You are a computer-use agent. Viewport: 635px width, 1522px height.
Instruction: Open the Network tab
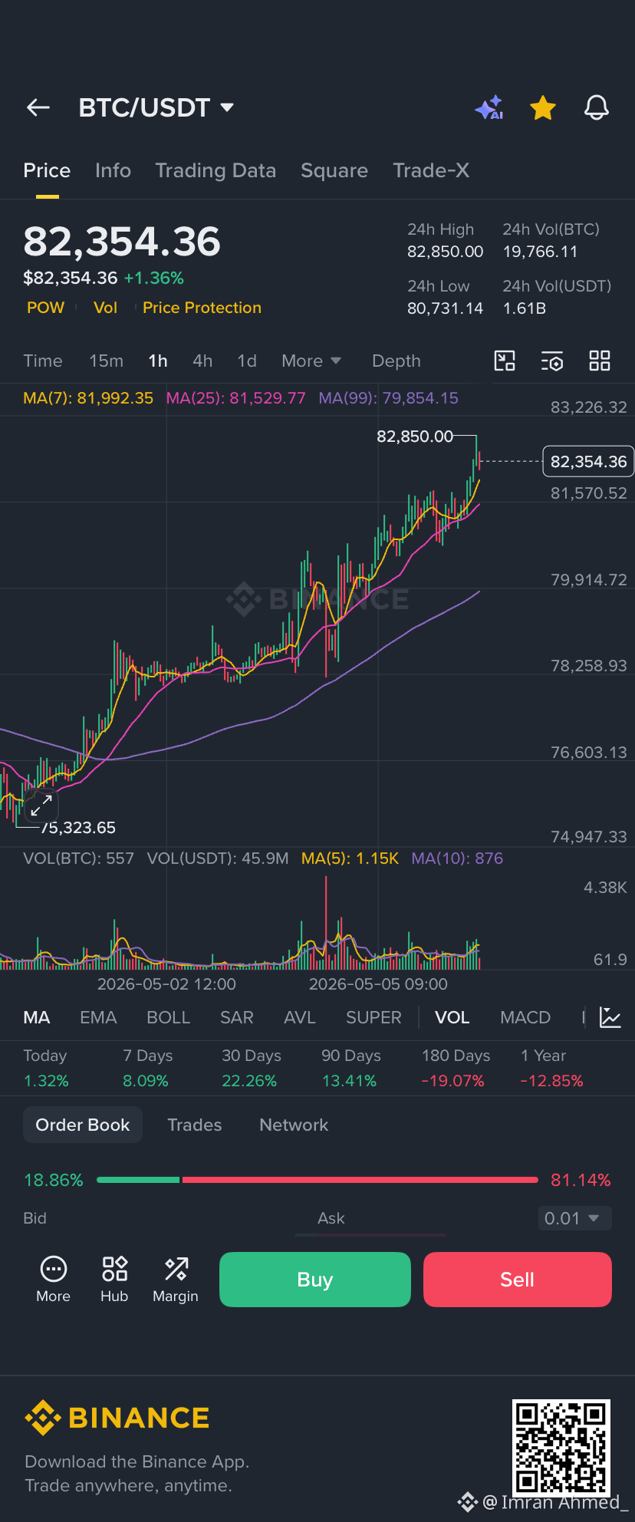294,1125
